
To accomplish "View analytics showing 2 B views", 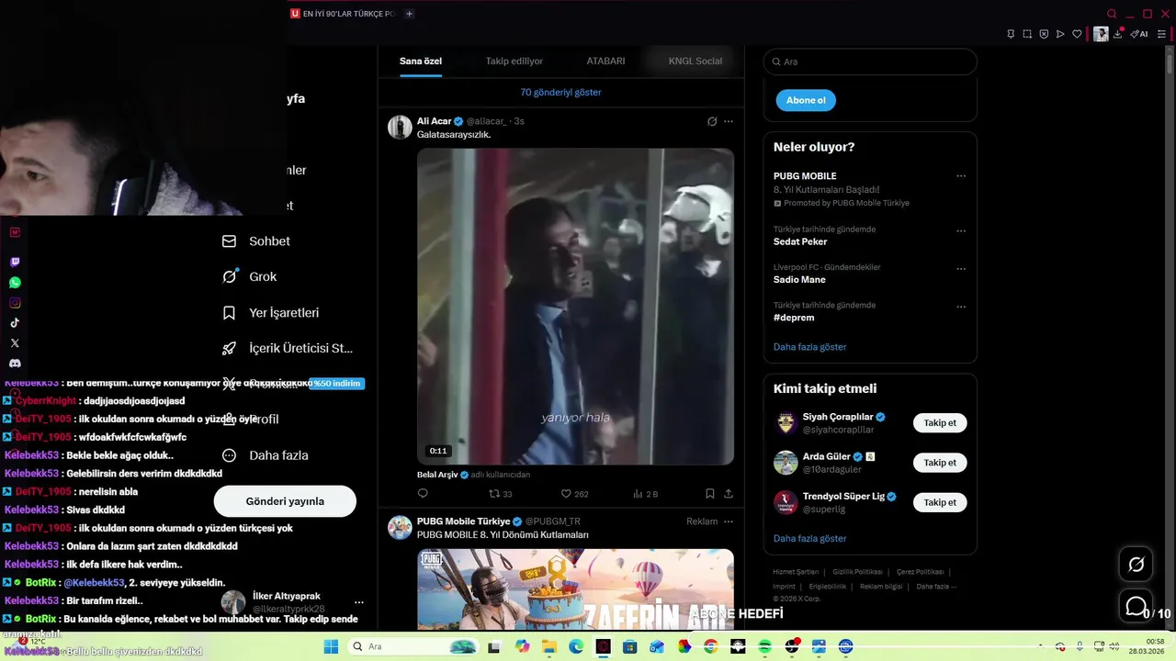I will pos(646,494).
